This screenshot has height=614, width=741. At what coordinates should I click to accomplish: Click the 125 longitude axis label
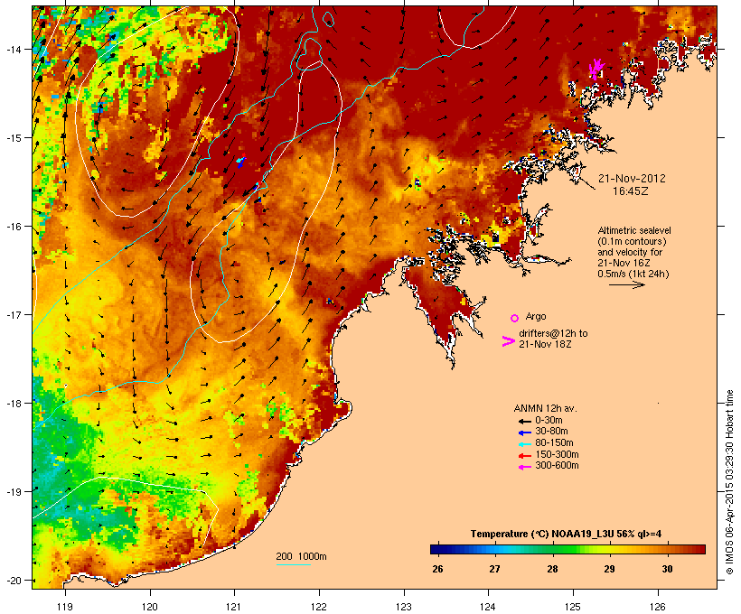tap(573, 607)
